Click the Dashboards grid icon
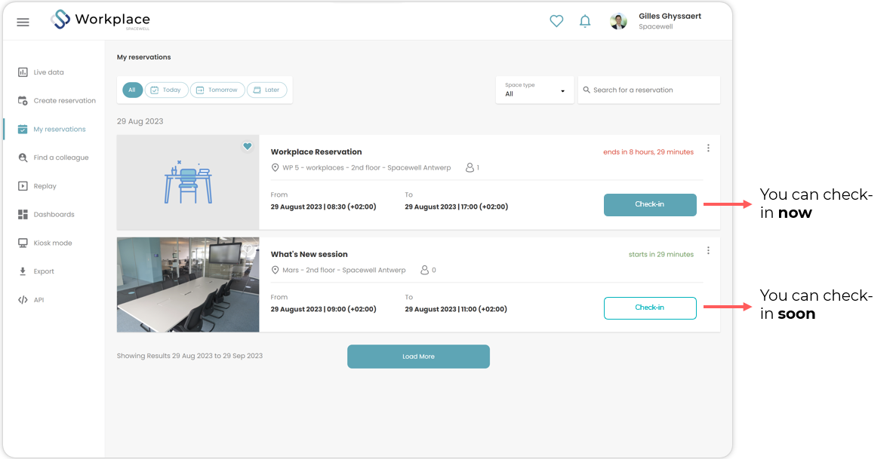The width and height of the screenshot is (896, 459). pyautogui.click(x=23, y=215)
